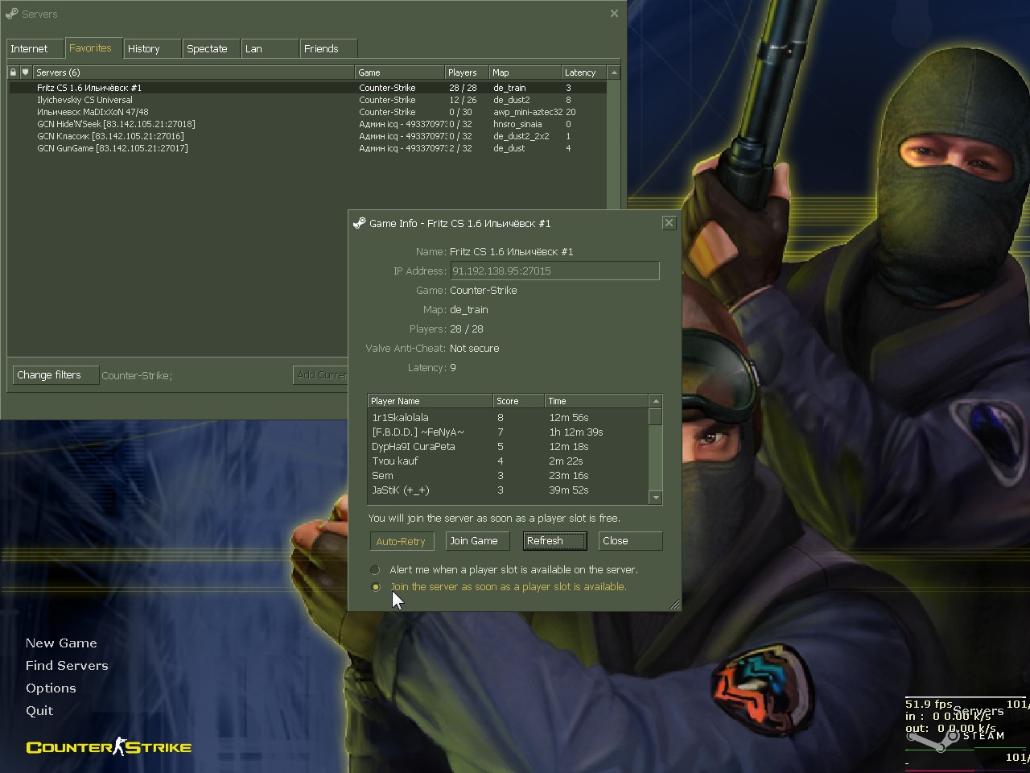
Task: Click the scroll up arrow in Servers list
Action: pyautogui.click(x=614, y=72)
